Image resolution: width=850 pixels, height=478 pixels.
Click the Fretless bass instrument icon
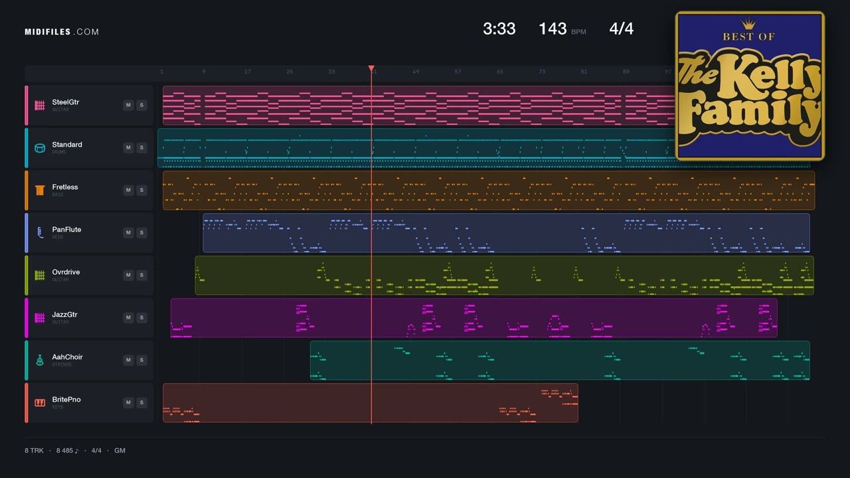click(x=40, y=190)
